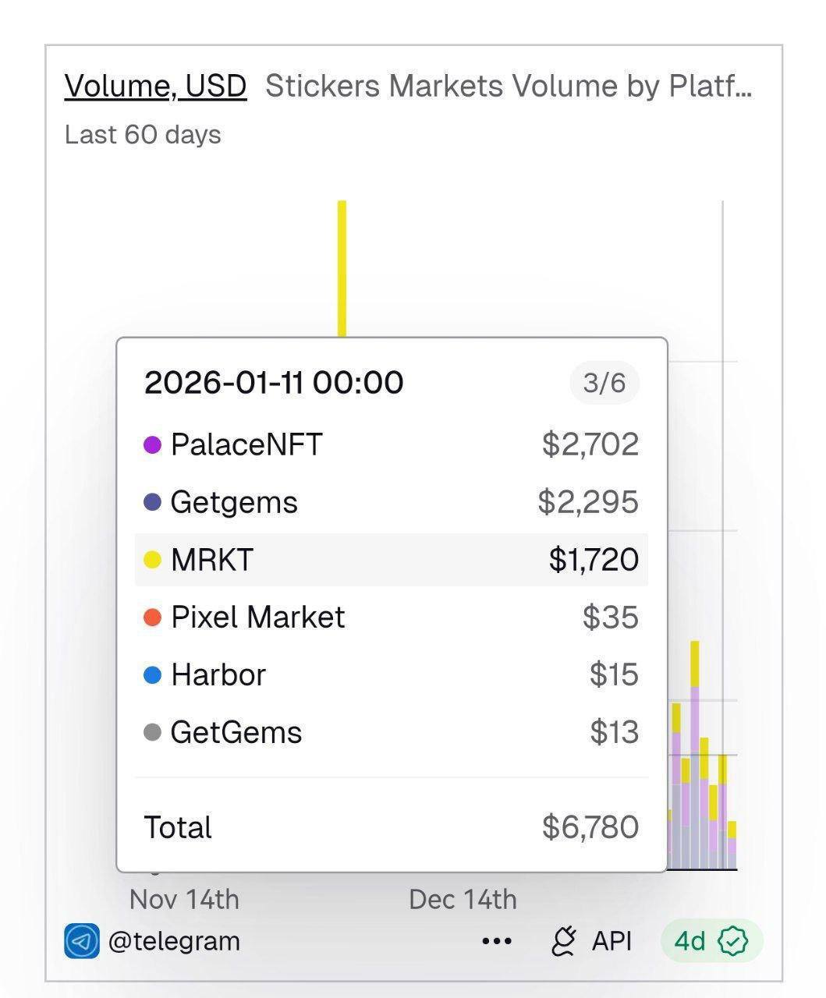Click the 4d freshness badge
826x998 pixels.
[x=690, y=941]
